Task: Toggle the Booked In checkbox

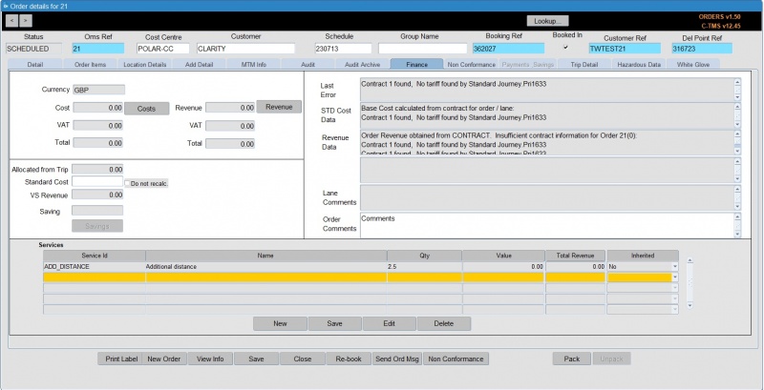Action: (565, 47)
